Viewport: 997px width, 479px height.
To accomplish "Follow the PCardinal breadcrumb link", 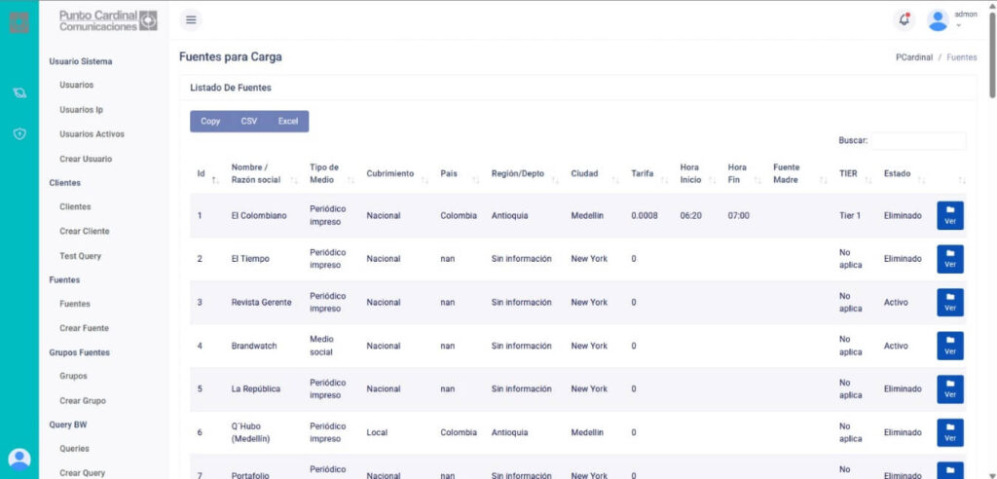I will (913, 57).
